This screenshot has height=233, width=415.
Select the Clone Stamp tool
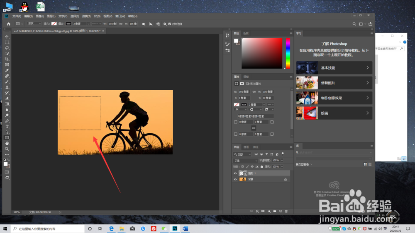tap(7, 87)
